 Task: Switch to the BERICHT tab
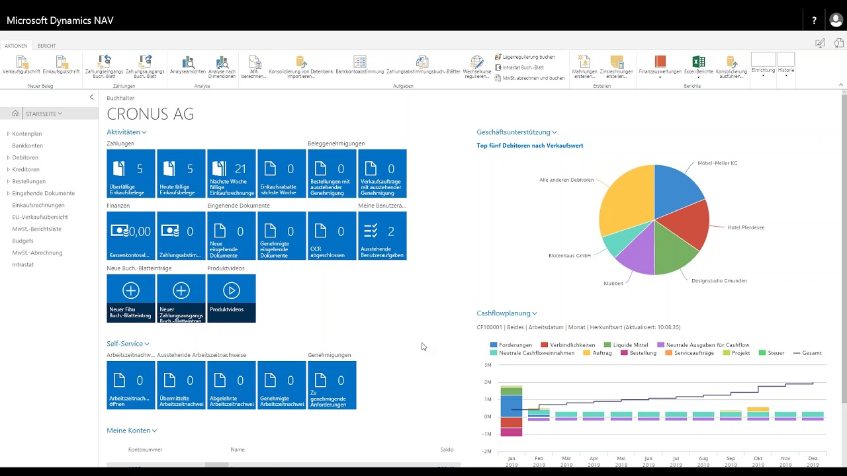[46, 46]
